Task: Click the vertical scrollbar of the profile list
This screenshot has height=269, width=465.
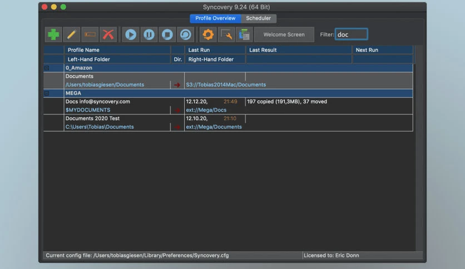Action: point(419,148)
